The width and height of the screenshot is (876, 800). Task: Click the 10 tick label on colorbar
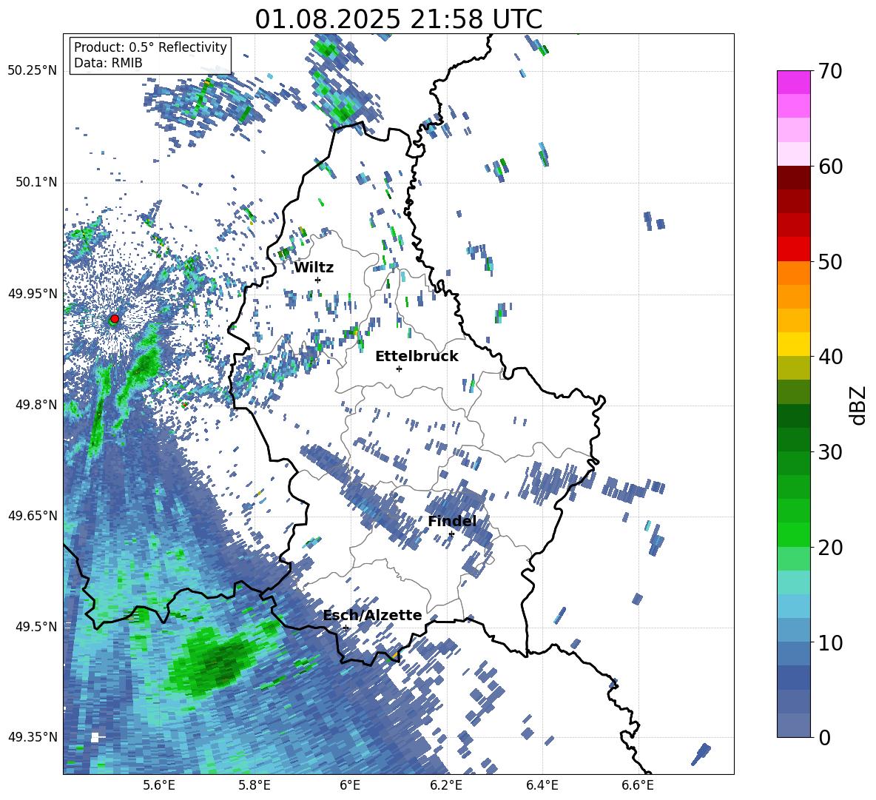[831, 642]
